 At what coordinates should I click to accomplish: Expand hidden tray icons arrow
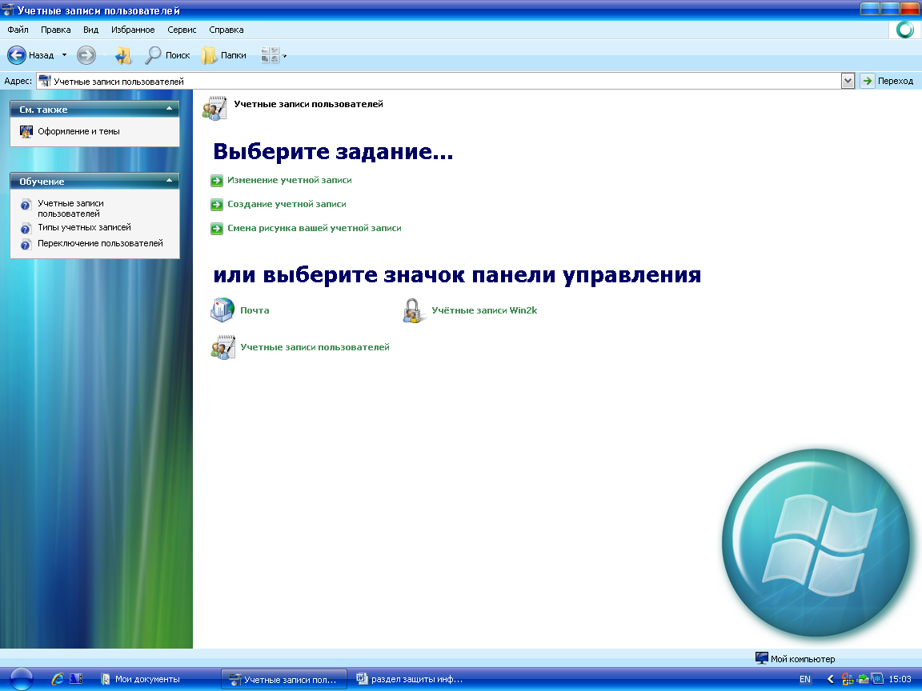point(830,679)
